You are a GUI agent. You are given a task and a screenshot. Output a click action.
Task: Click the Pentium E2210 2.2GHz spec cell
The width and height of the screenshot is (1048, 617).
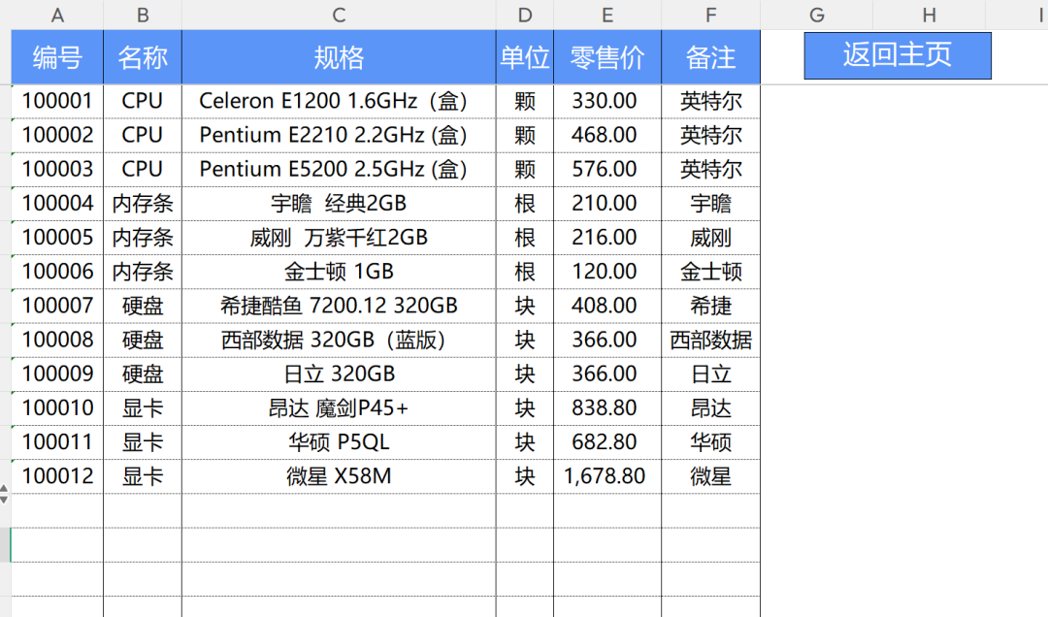pos(339,136)
